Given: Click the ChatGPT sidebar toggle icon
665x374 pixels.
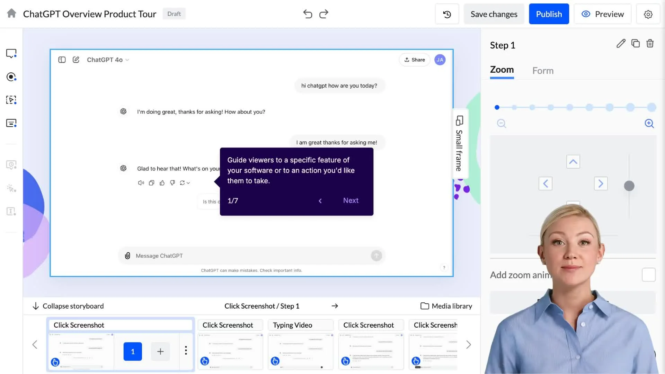Looking at the screenshot, I should [x=62, y=60].
